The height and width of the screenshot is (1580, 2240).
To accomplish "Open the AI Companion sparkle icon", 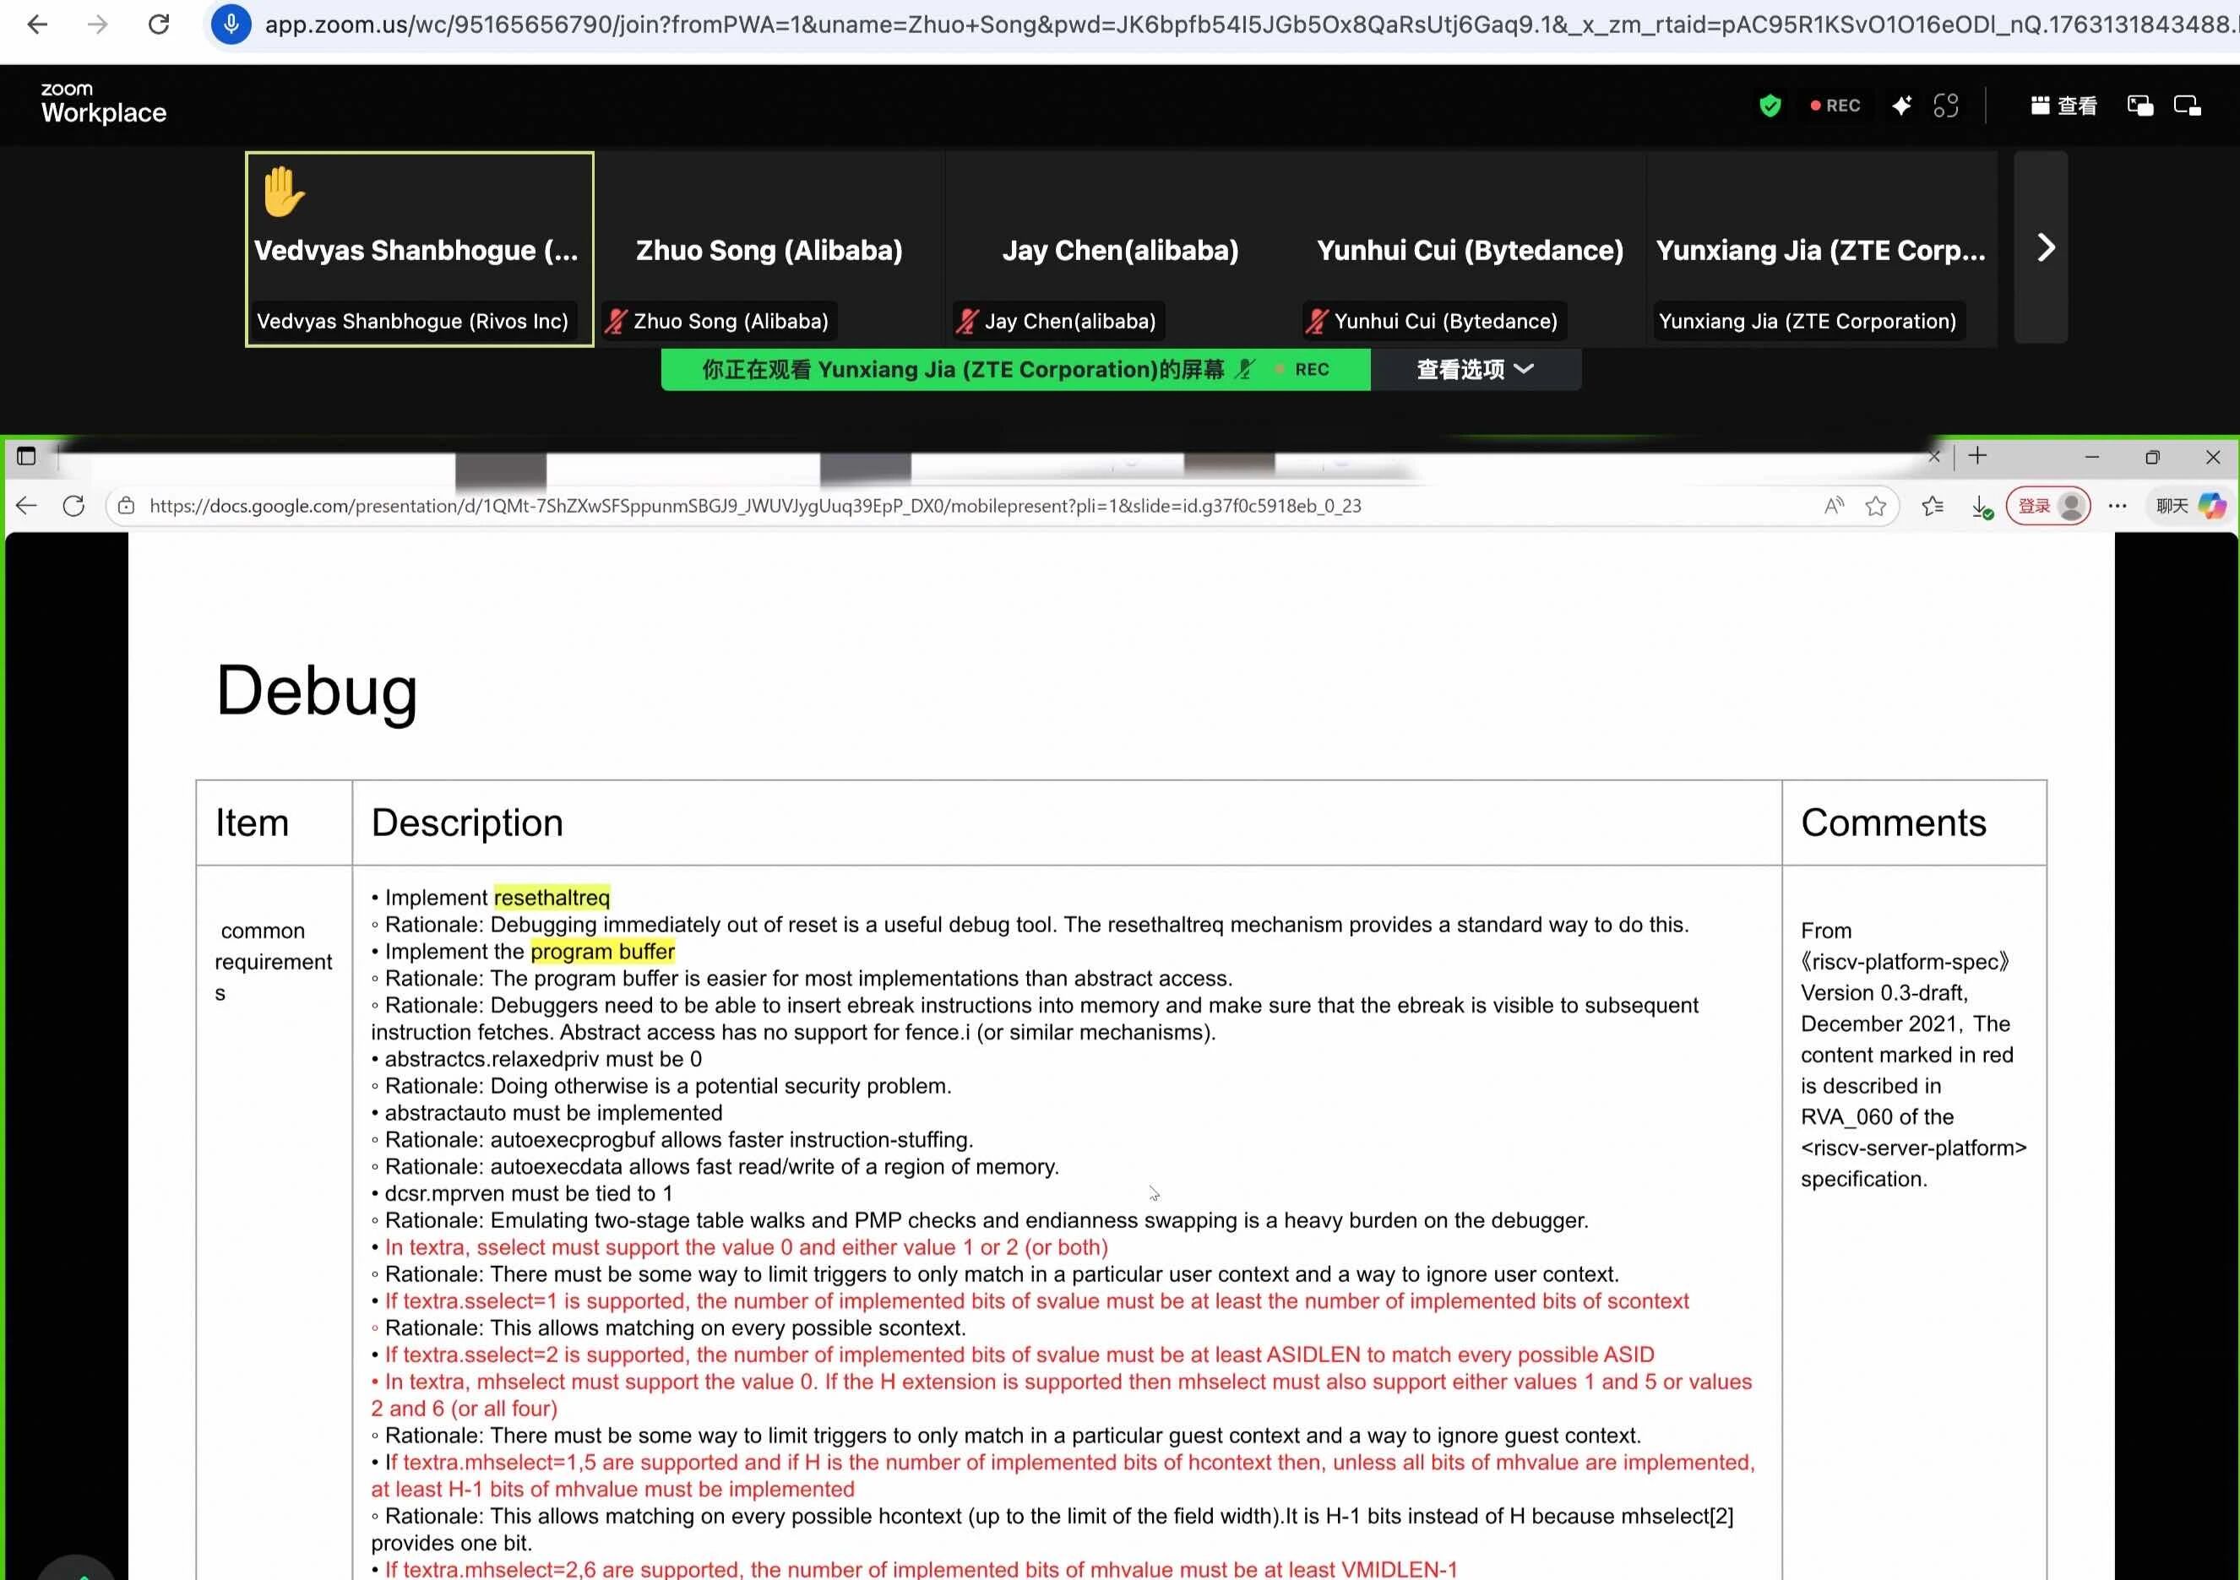I will [1901, 106].
